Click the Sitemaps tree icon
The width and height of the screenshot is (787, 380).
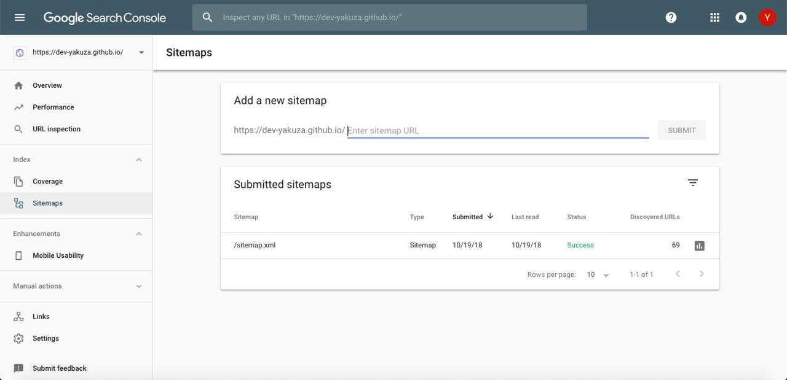click(18, 203)
